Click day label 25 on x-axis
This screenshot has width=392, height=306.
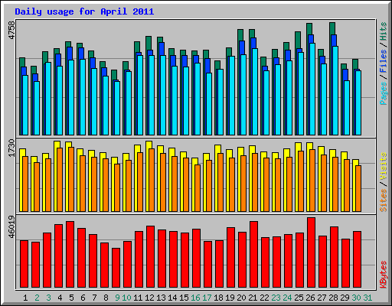[299, 298]
